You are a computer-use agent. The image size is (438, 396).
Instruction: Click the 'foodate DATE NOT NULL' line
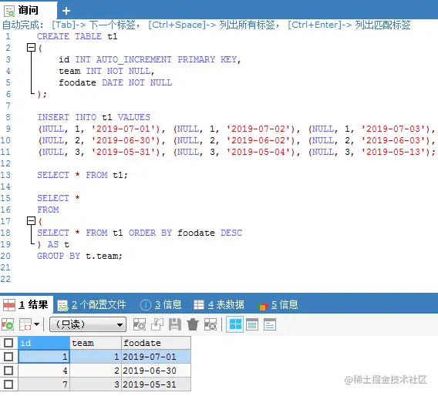coord(116,82)
